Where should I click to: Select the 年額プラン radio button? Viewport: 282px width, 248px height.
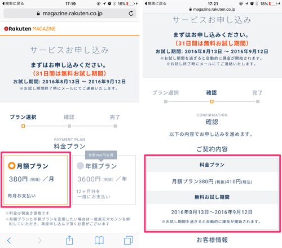[80, 166]
